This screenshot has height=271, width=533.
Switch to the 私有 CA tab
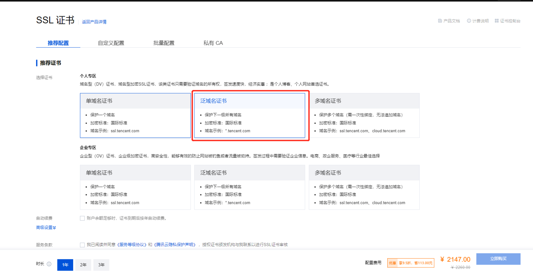tap(213, 43)
